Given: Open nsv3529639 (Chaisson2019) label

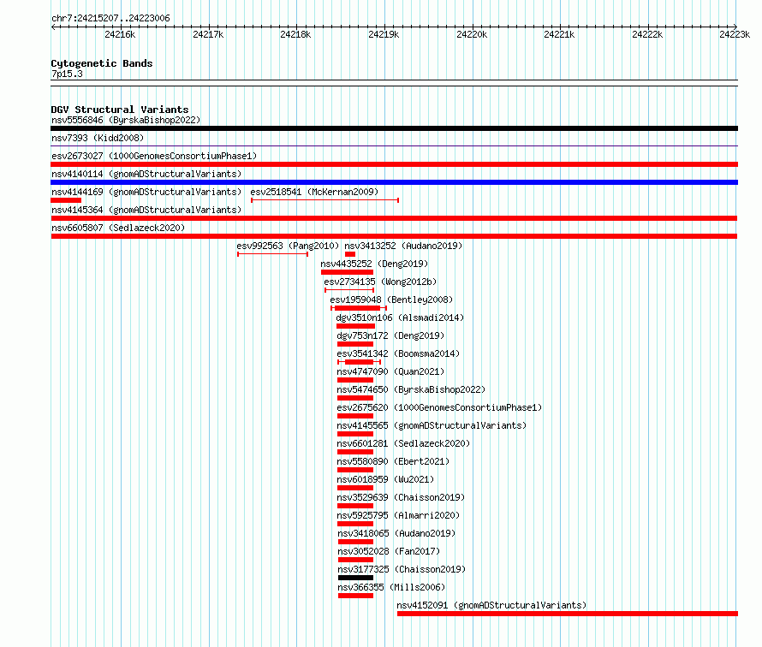Looking at the screenshot, I should 401,497.
